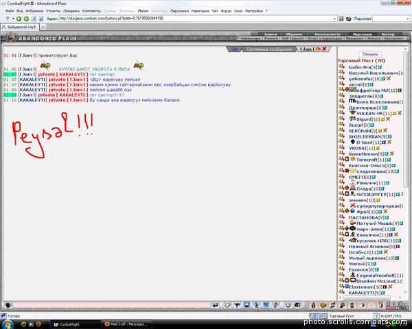Click the reload page icon in the address toolbar

pyautogui.click(x=41, y=19)
